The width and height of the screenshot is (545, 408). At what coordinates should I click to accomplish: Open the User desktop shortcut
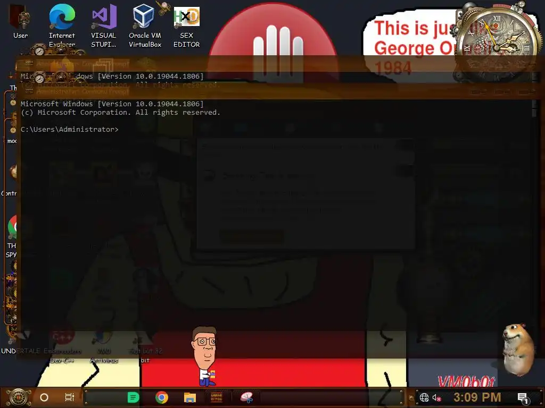coord(20,21)
